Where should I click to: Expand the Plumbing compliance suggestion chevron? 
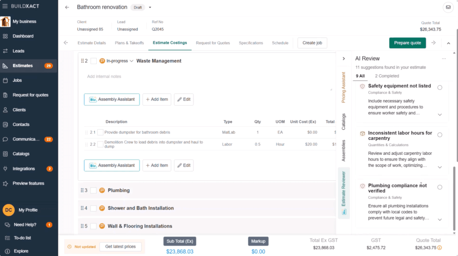[x=440, y=219]
